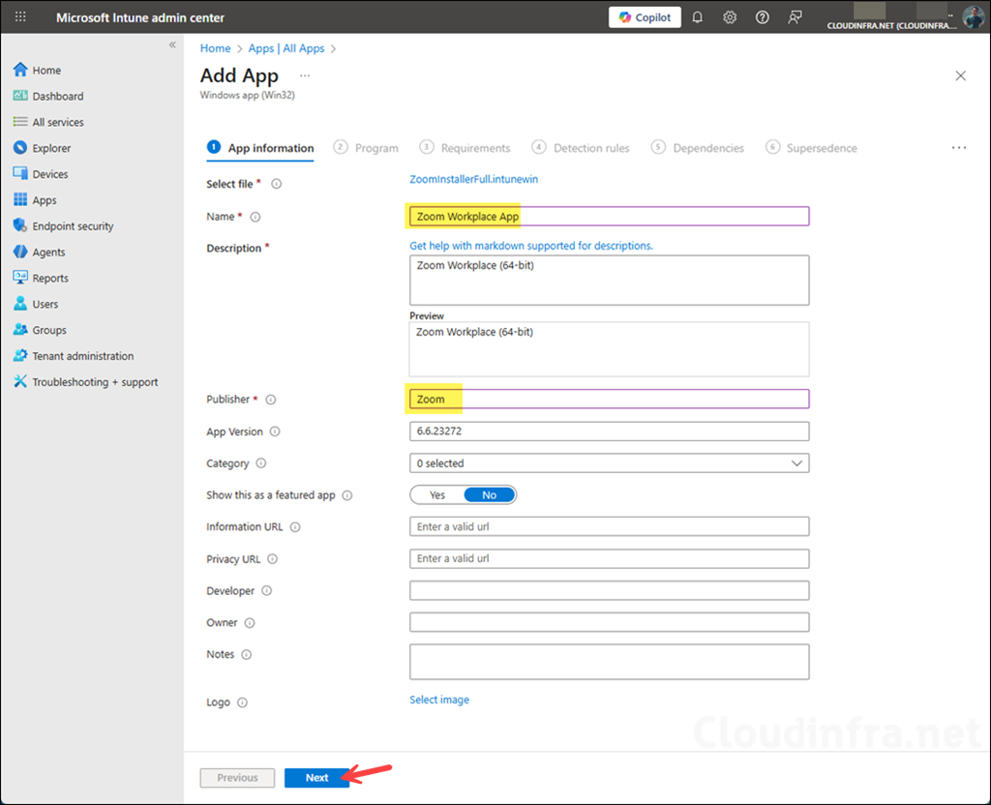The height and width of the screenshot is (805, 991).
Task: Set featured app toggle to Yes
Action: point(437,495)
